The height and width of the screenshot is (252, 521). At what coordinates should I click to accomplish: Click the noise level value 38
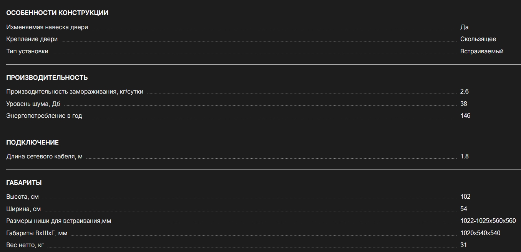463,104
